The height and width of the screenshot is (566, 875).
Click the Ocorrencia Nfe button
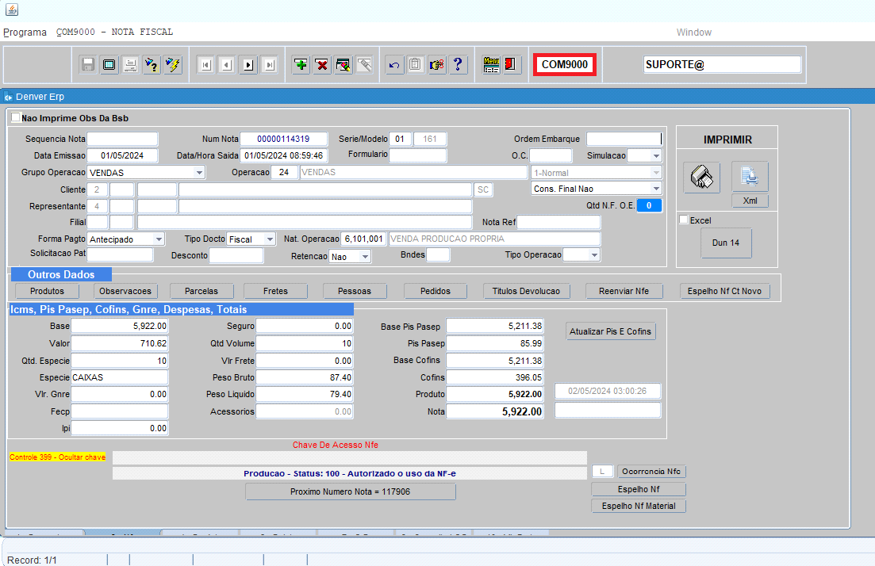point(651,471)
